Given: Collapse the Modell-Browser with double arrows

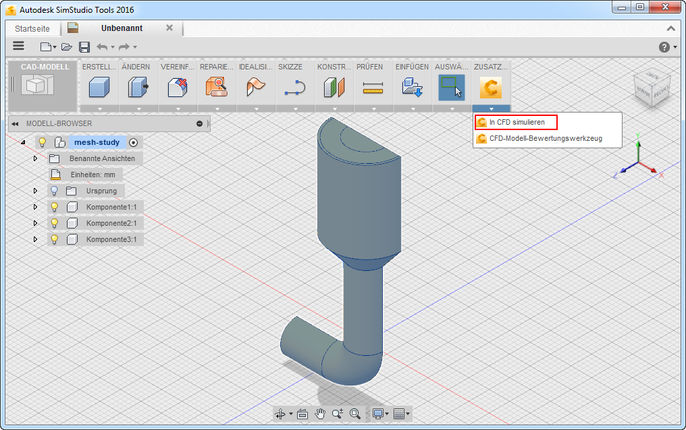Looking at the screenshot, I should click(x=15, y=124).
